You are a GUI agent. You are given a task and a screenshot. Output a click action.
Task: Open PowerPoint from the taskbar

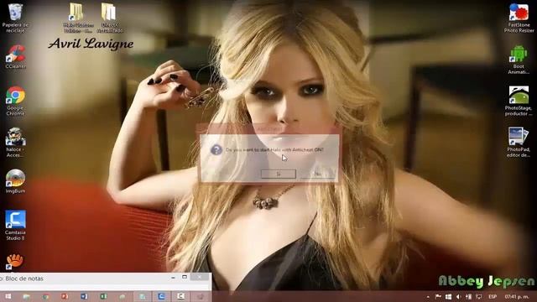pos(65,296)
